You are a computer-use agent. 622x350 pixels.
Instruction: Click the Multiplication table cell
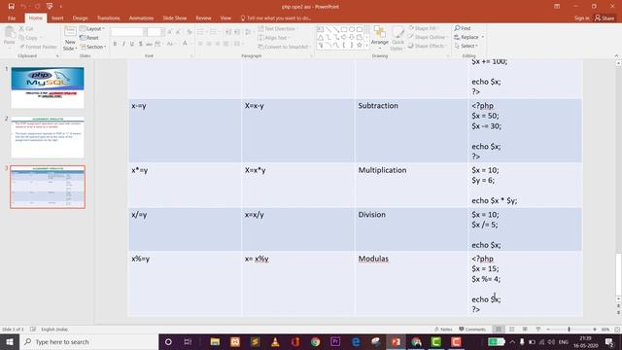(411, 186)
